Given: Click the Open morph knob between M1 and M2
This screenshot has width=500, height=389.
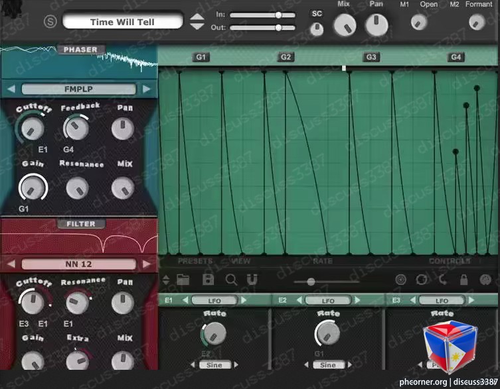Looking at the screenshot, I should click(x=419, y=23).
